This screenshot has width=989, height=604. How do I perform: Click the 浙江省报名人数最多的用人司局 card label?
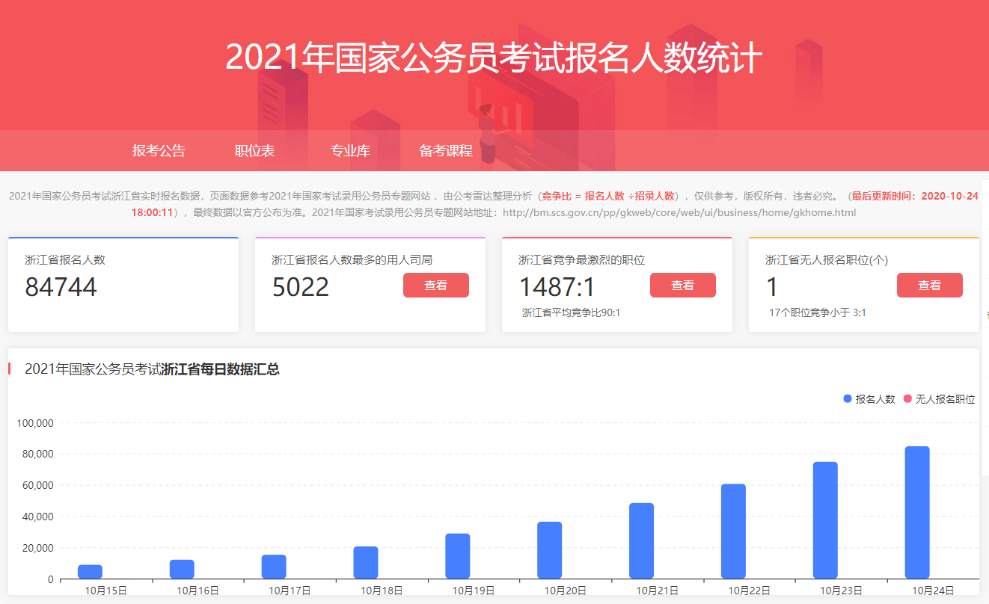(352, 260)
